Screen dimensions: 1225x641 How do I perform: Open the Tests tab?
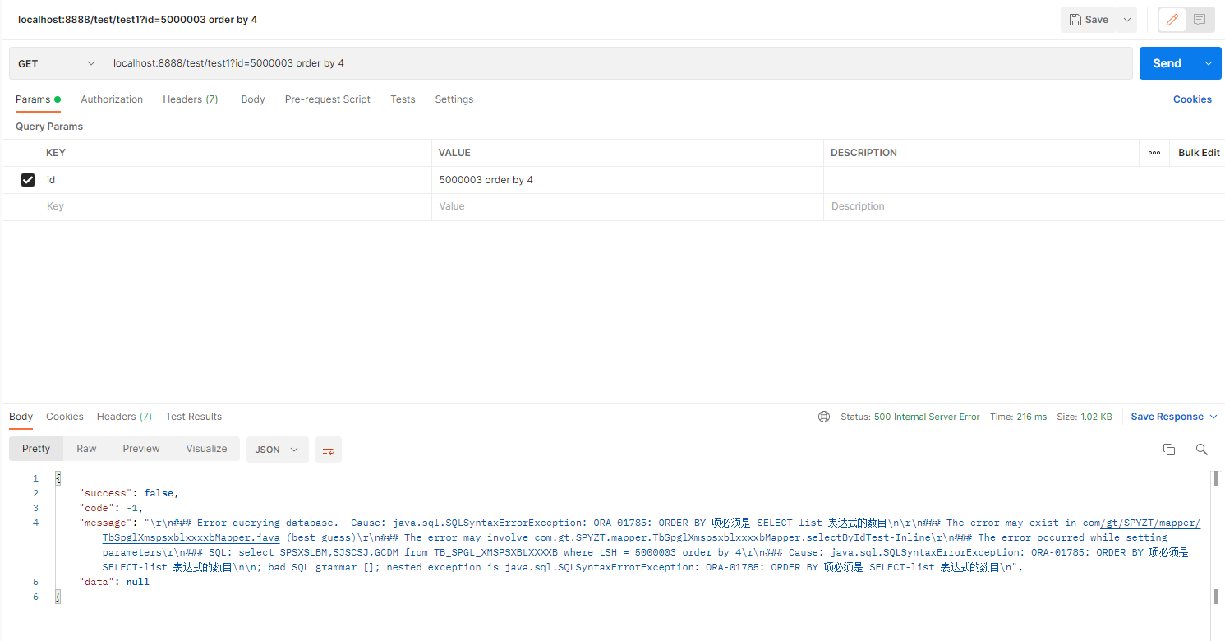coord(403,99)
